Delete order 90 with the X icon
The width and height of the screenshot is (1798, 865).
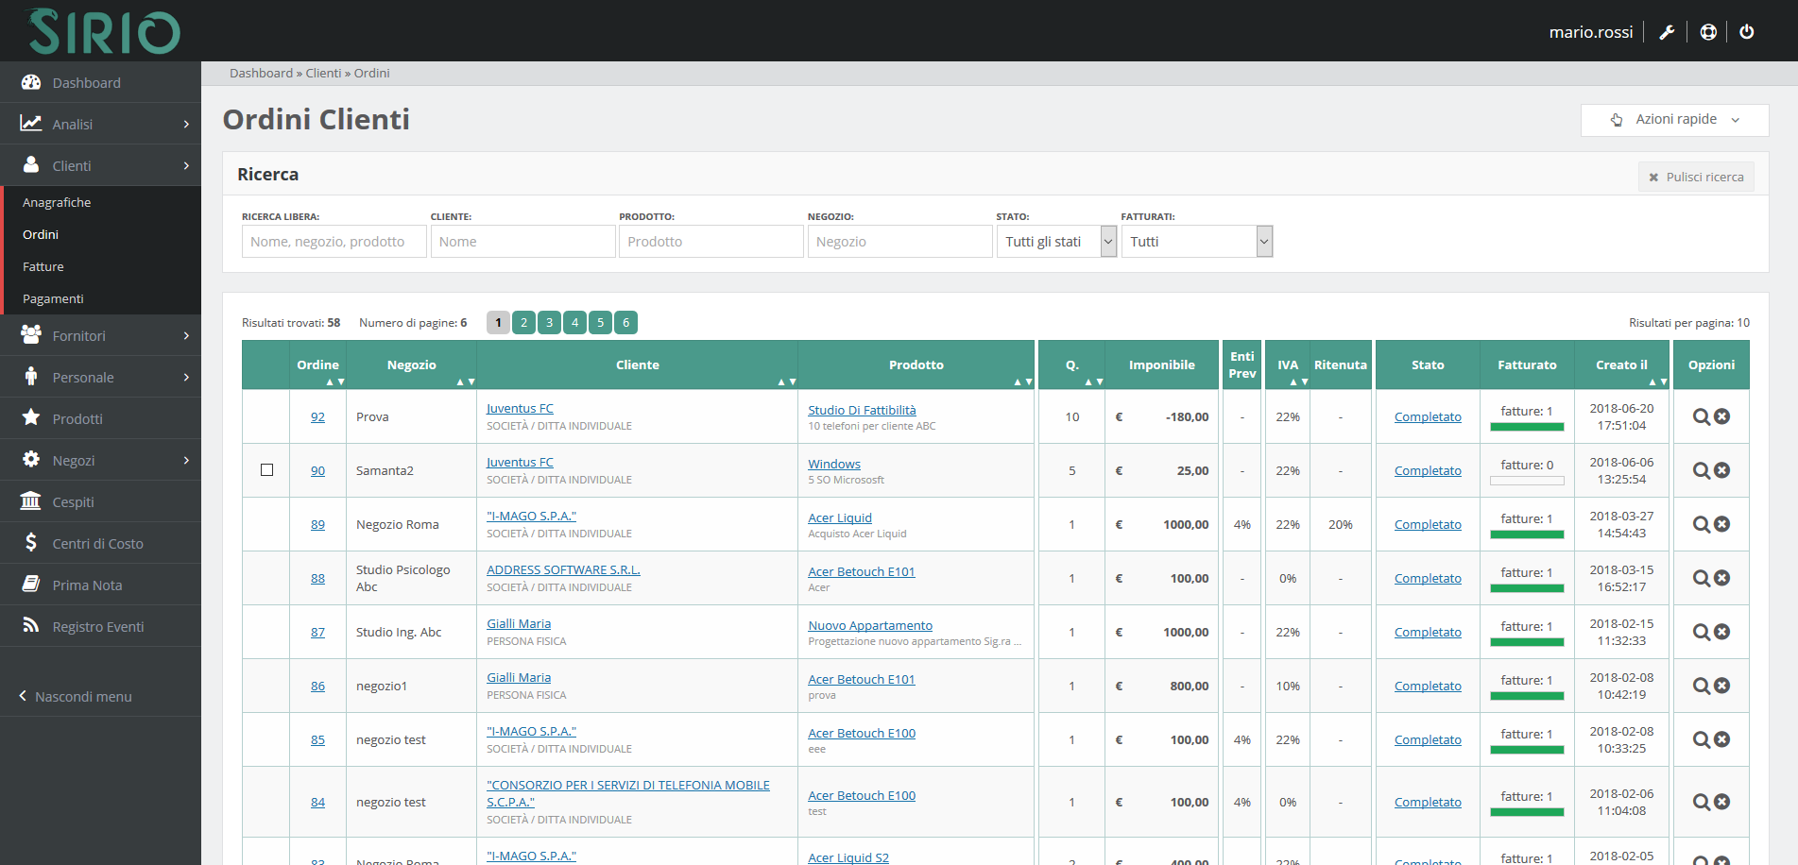point(1722,470)
